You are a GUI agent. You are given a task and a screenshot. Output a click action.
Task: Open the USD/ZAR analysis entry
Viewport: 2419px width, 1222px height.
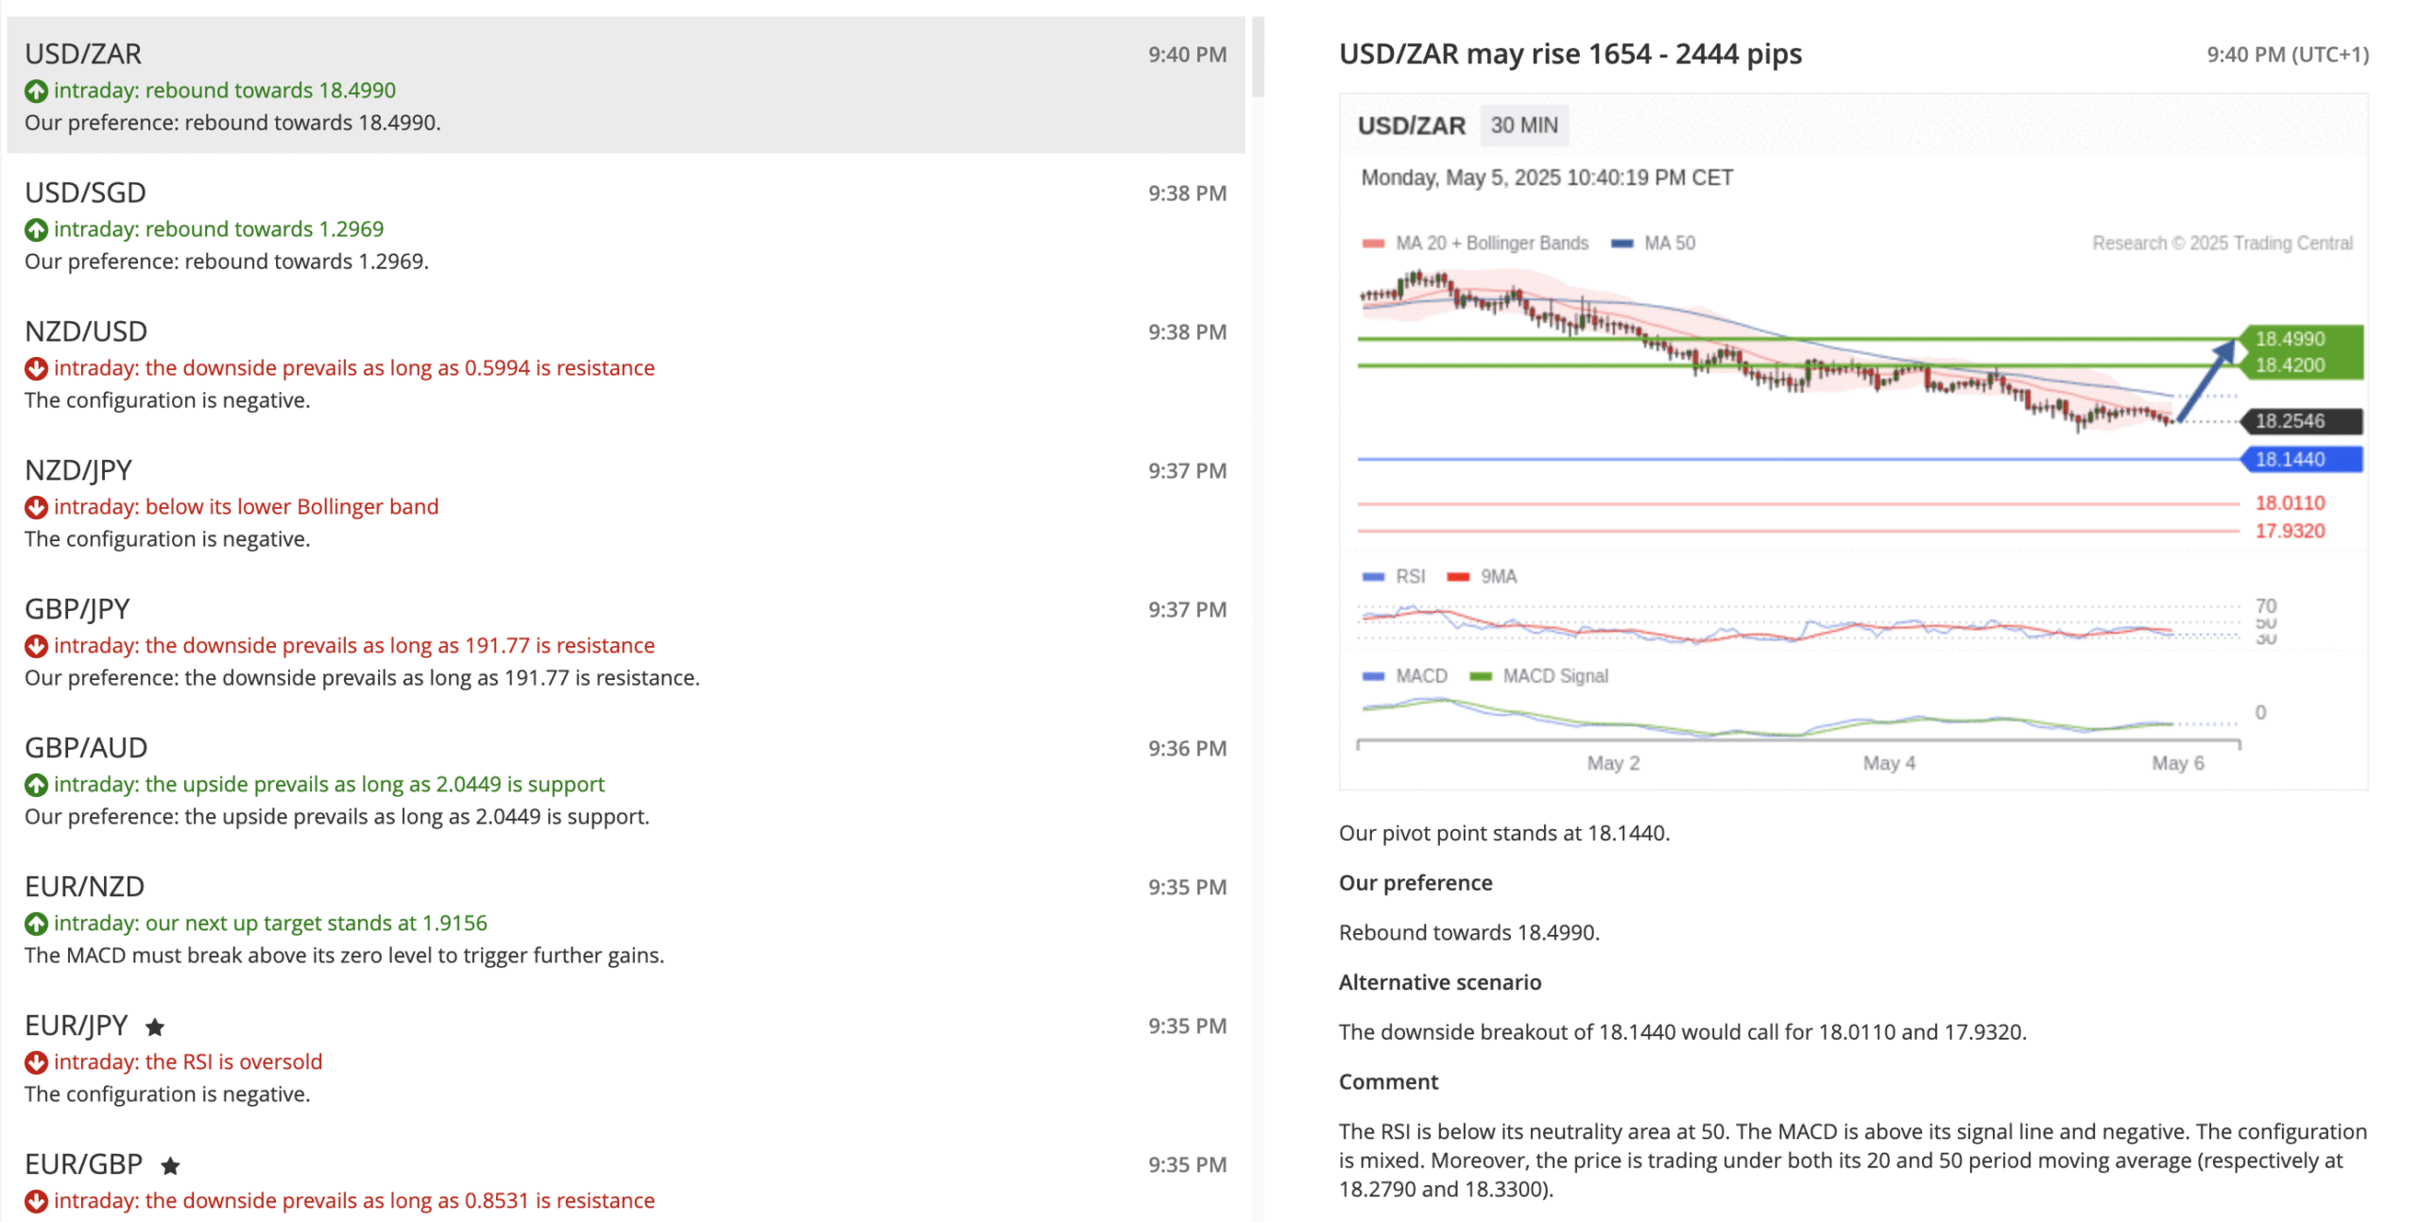(626, 85)
